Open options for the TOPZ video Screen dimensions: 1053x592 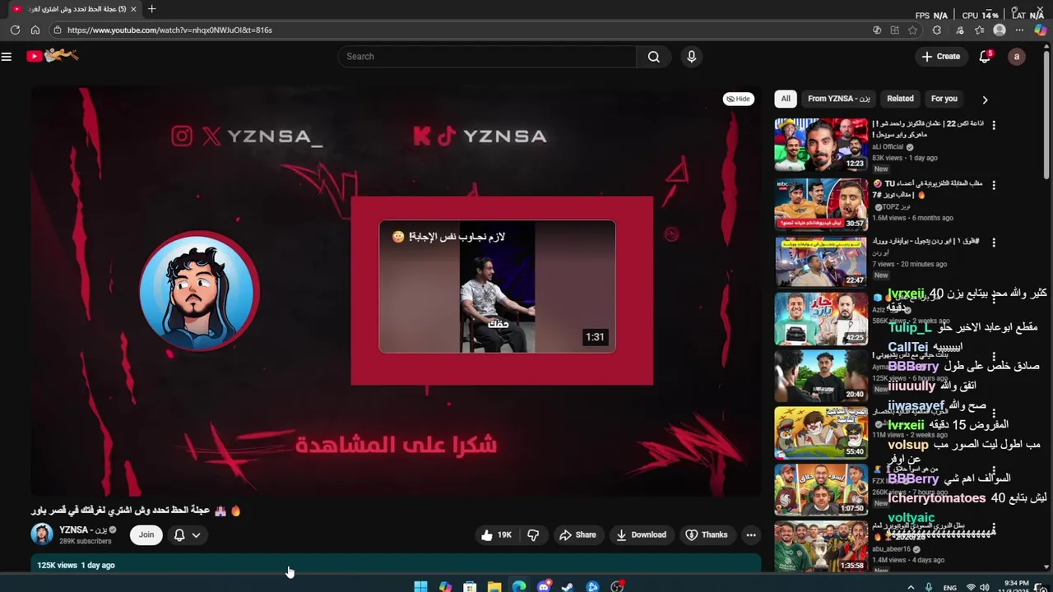point(994,185)
